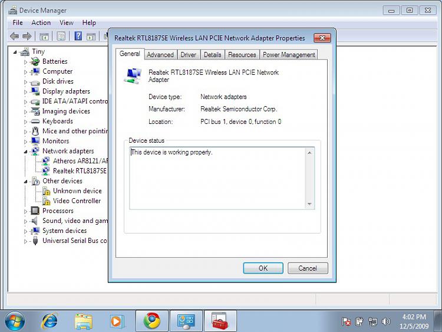Switch to the Details tab
The height and width of the screenshot is (332, 442).
[212, 55]
